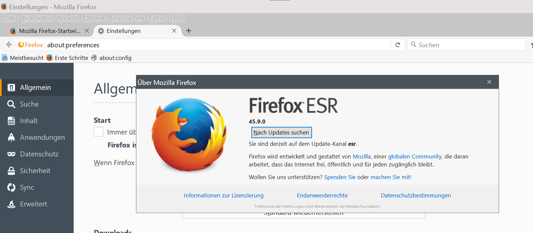Open the Chronik menu

click(x=94, y=18)
